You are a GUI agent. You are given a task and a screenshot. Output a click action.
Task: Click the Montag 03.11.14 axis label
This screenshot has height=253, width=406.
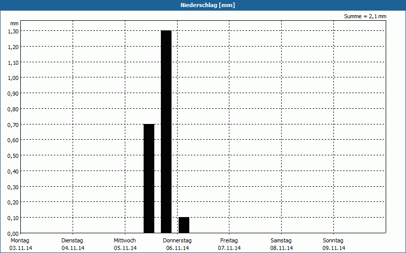[x=20, y=244]
